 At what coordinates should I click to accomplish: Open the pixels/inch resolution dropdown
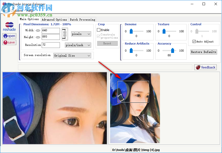[x=78, y=45]
